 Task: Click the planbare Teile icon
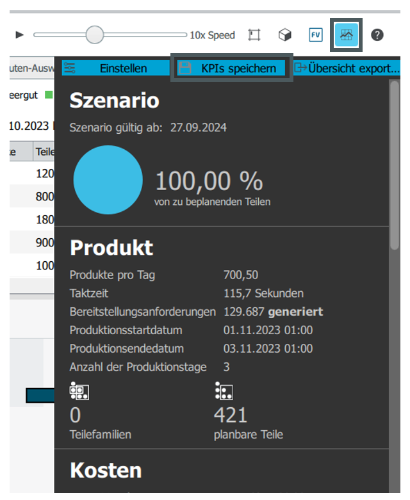[223, 392]
